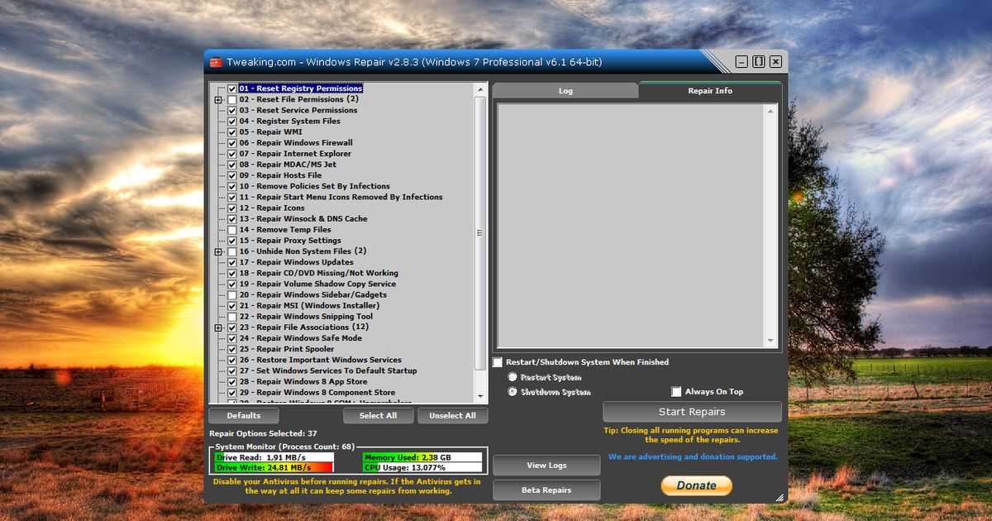Open View Logs
Image resolution: width=992 pixels, height=521 pixels.
pyautogui.click(x=547, y=466)
